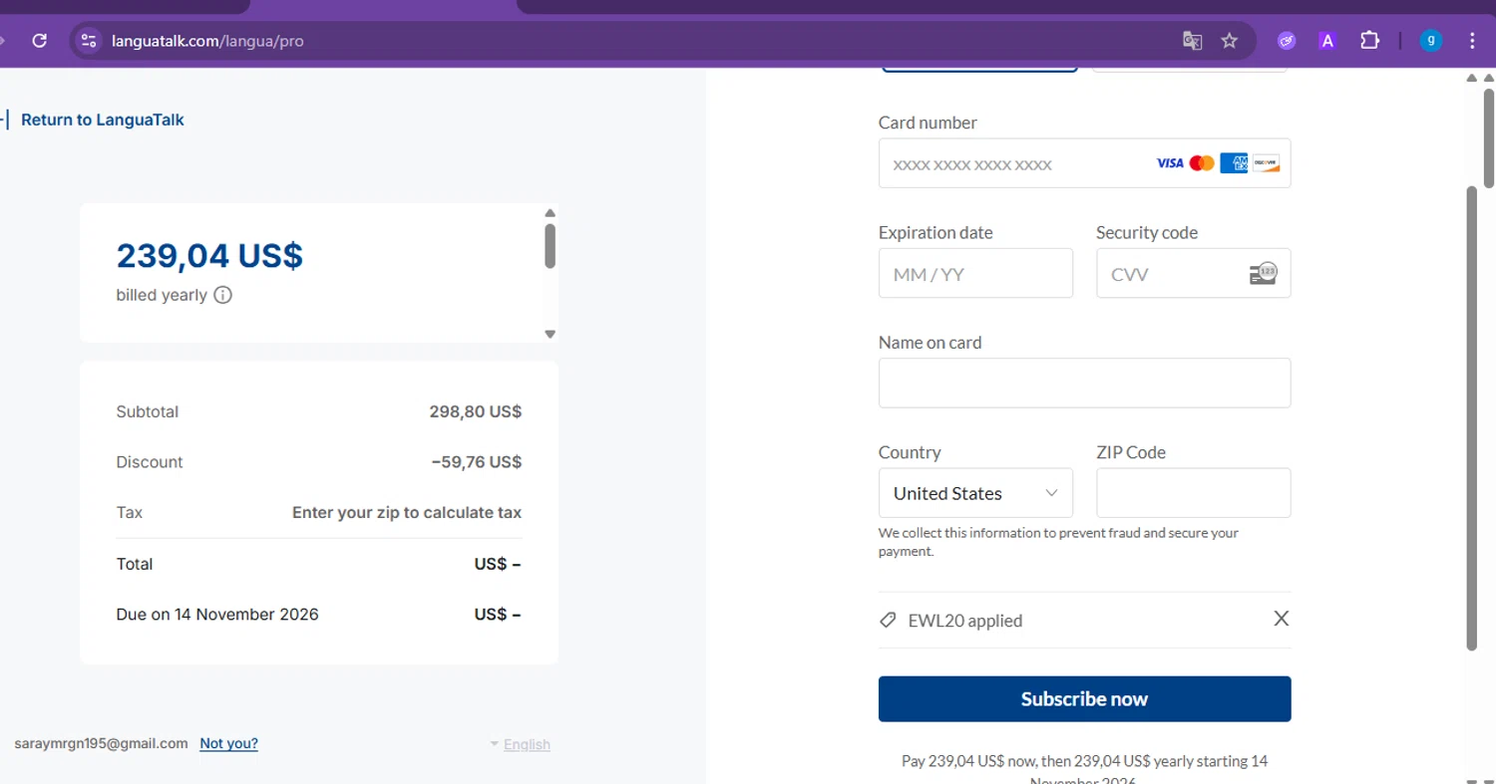The image size is (1496, 784).
Task: Reload the page with the refresh icon
Action: click(x=40, y=41)
